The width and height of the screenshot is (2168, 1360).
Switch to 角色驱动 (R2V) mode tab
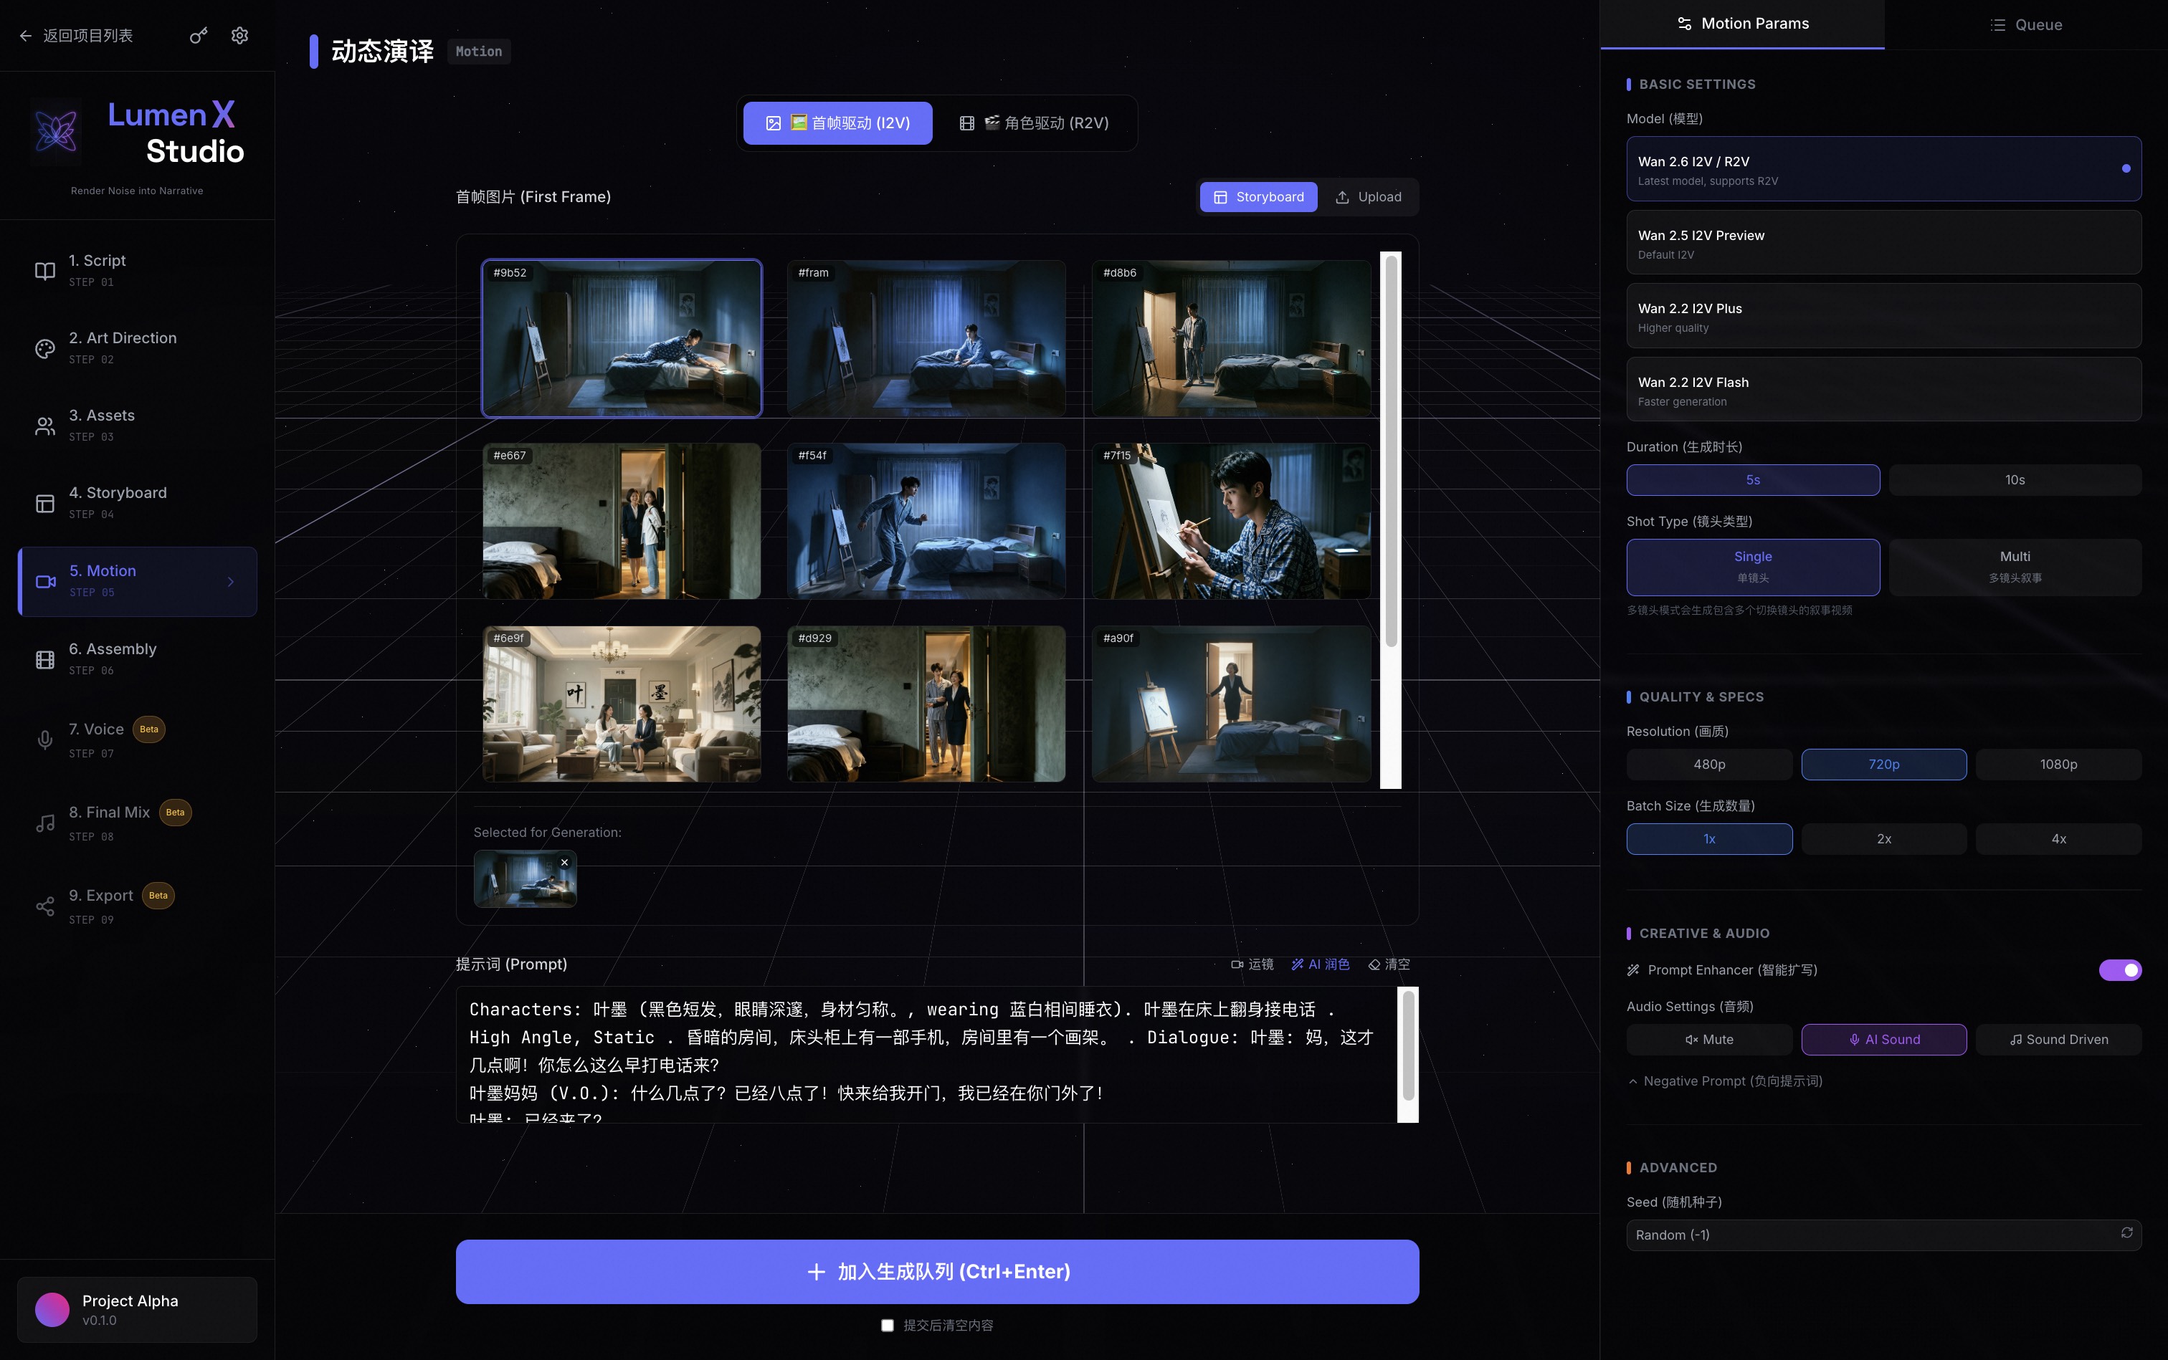(x=1034, y=123)
